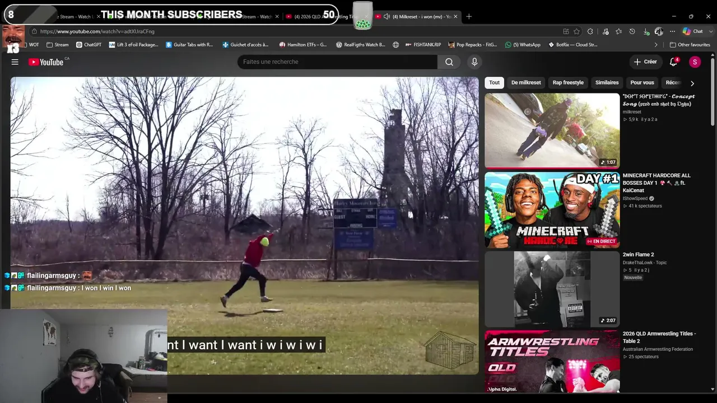The image size is (717, 403).
Task: Open MINECRAFT HARDCORE ALL BOSSES title
Action: pos(657,183)
